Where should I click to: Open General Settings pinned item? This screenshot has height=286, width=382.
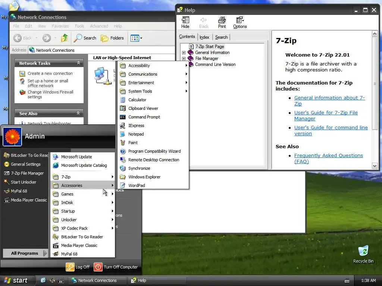[25, 164]
